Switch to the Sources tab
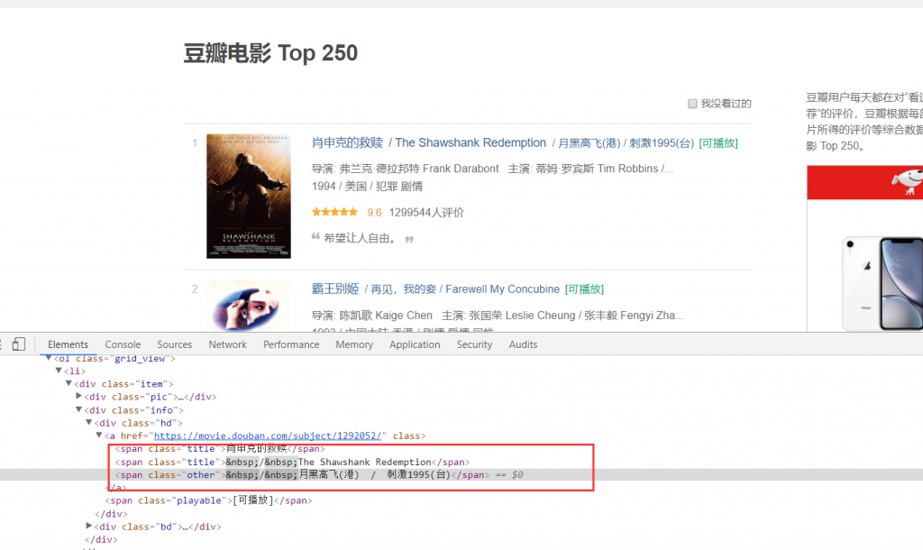The height and width of the screenshot is (550, 923). point(174,344)
